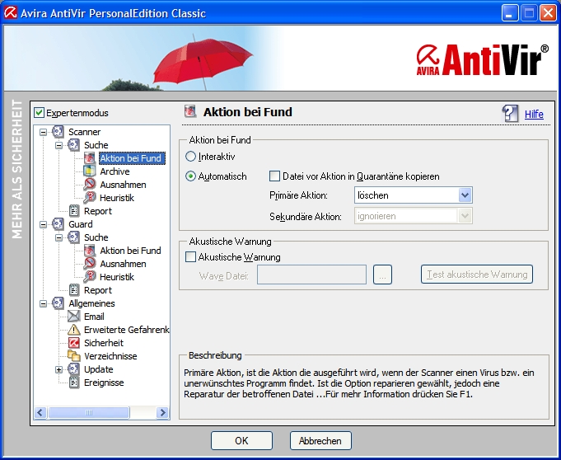Collapse the Guard tree node
The width and height of the screenshot is (561, 460).
click(43, 224)
